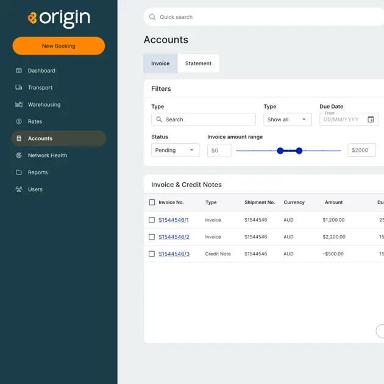384x384 pixels.
Task: Click the -$500.00 amount cell
Action: pos(333,254)
